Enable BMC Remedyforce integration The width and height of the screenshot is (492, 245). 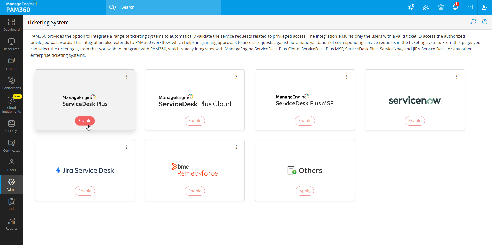tap(195, 191)
